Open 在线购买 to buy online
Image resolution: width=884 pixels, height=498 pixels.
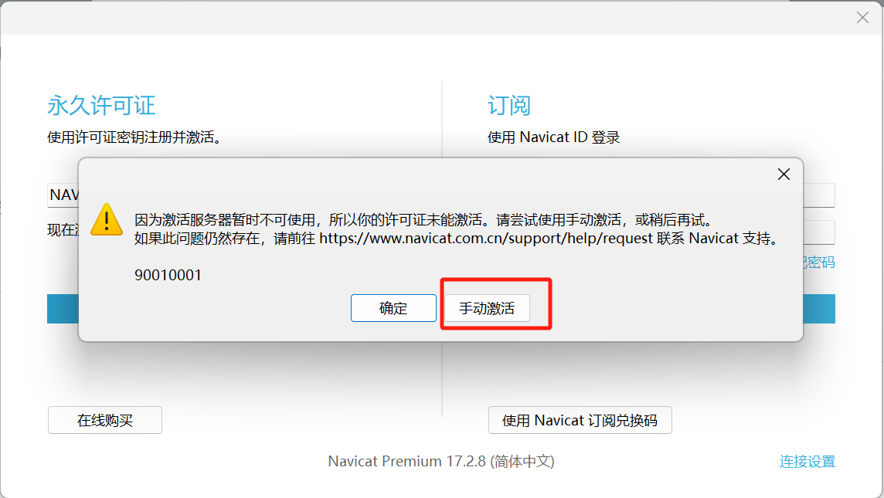(105, 420)
